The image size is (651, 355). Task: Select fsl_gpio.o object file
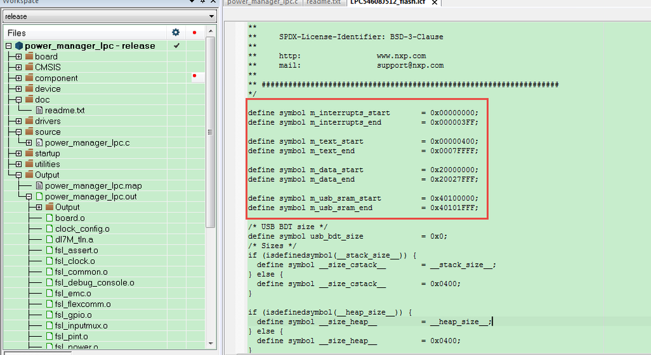[x=74, y=315]
